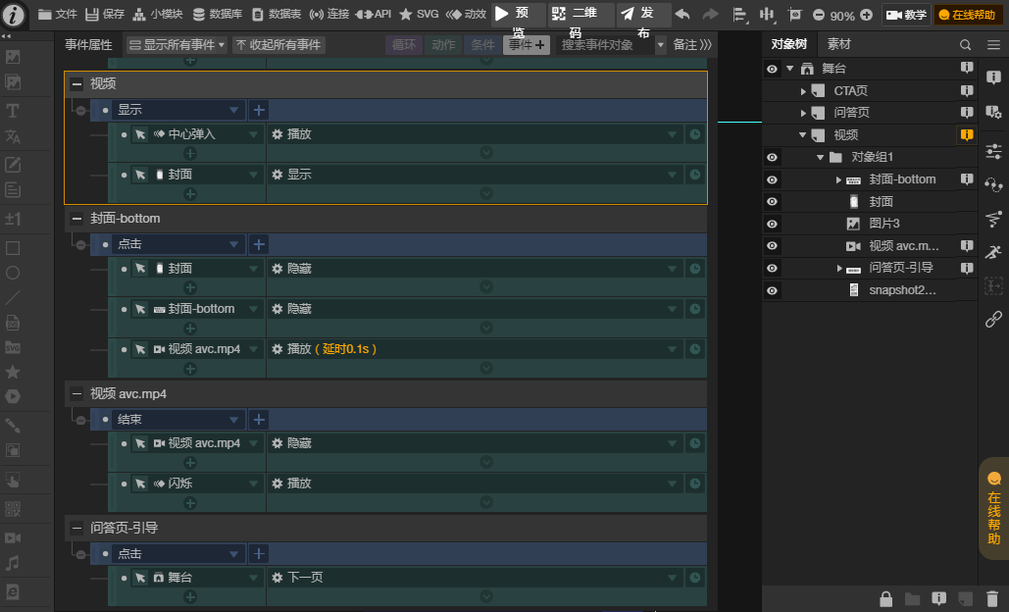Click the info logo icon at top left
This screenshot has width=1009, height=612.
point(13,15)
